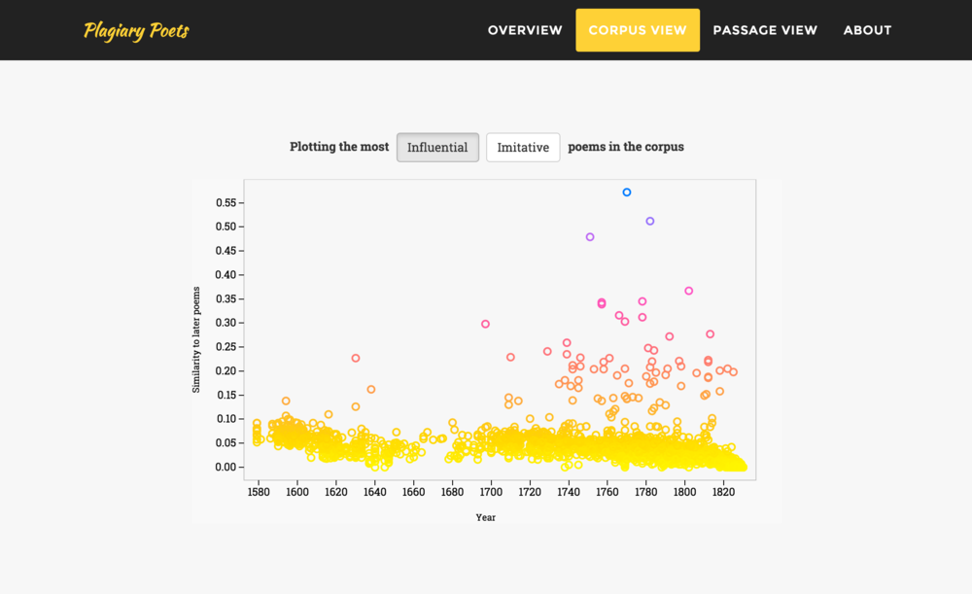Select the purple point near 1782 at 0.51
972x594 pixels.
click(649, 221)
